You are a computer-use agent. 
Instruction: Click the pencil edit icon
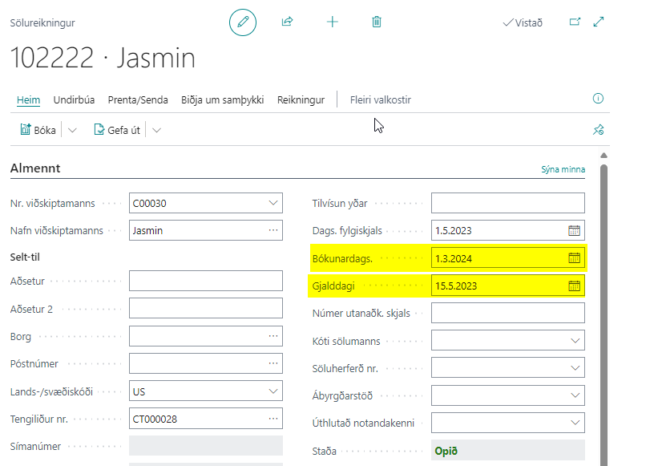243,22
